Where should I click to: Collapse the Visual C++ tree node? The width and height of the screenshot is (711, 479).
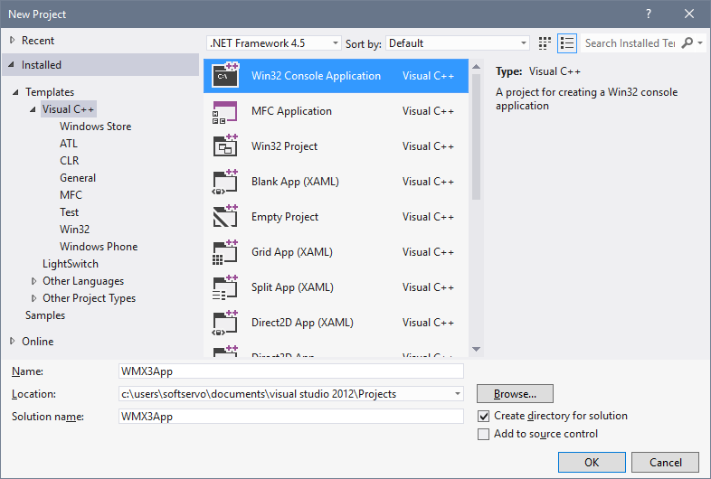tap(33, 109)
